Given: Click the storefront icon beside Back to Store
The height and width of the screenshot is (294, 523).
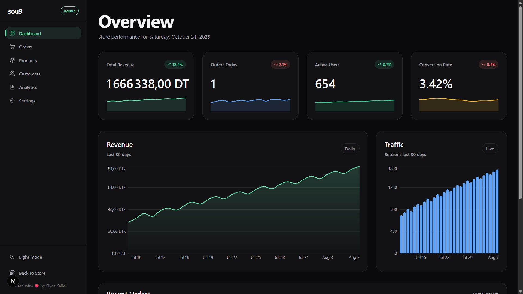Looking at the screenshot, I should coord(12,272).
